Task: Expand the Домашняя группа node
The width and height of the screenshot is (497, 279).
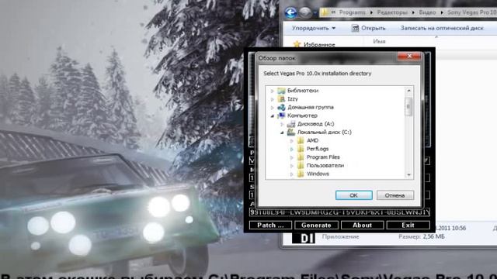Action: 272,107
